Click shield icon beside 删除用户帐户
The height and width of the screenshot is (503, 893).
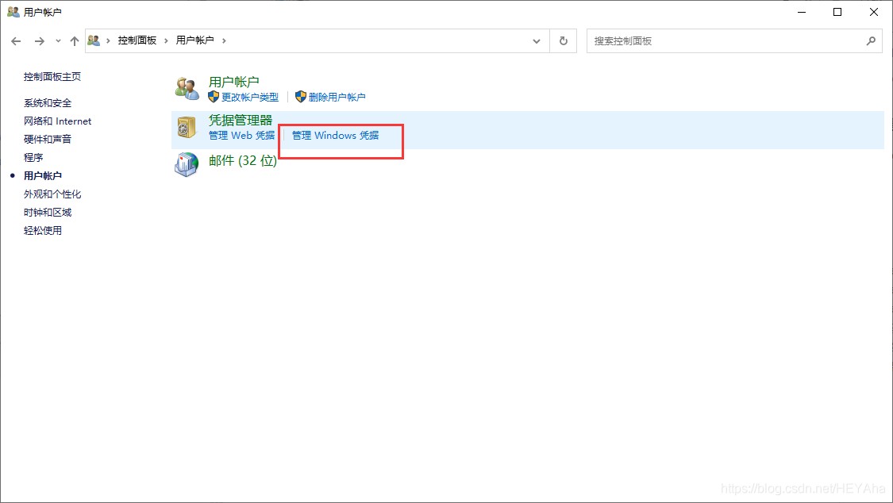[301, 97]
